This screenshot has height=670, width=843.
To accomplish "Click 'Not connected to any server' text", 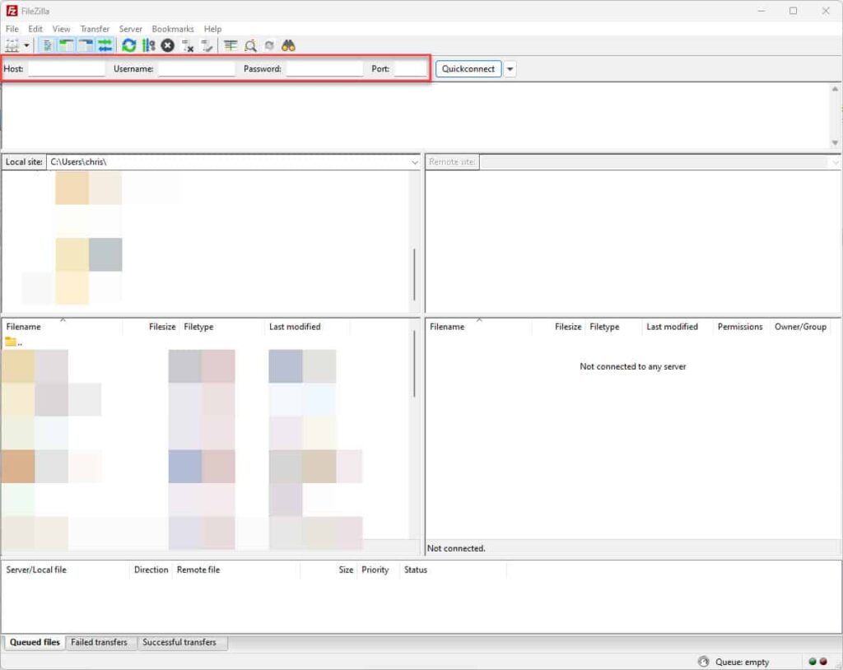I will click(633, 367).
